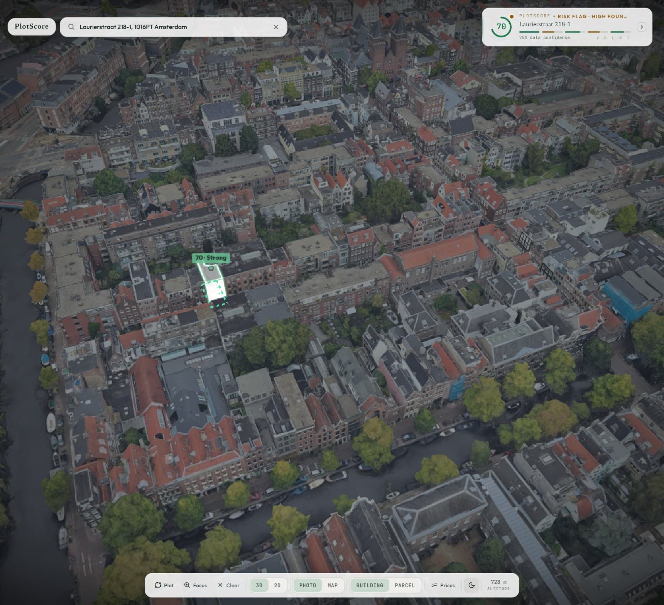Click the first green score bar V
Image resolution: width=664 pixels, height=605 pixels.
coord(529,32)
